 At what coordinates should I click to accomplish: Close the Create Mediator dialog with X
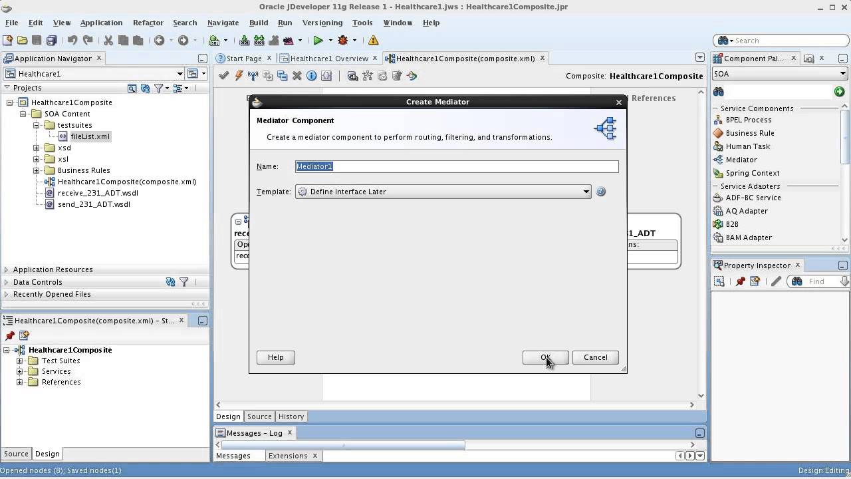pyautogui.click(x=619, y=102)
